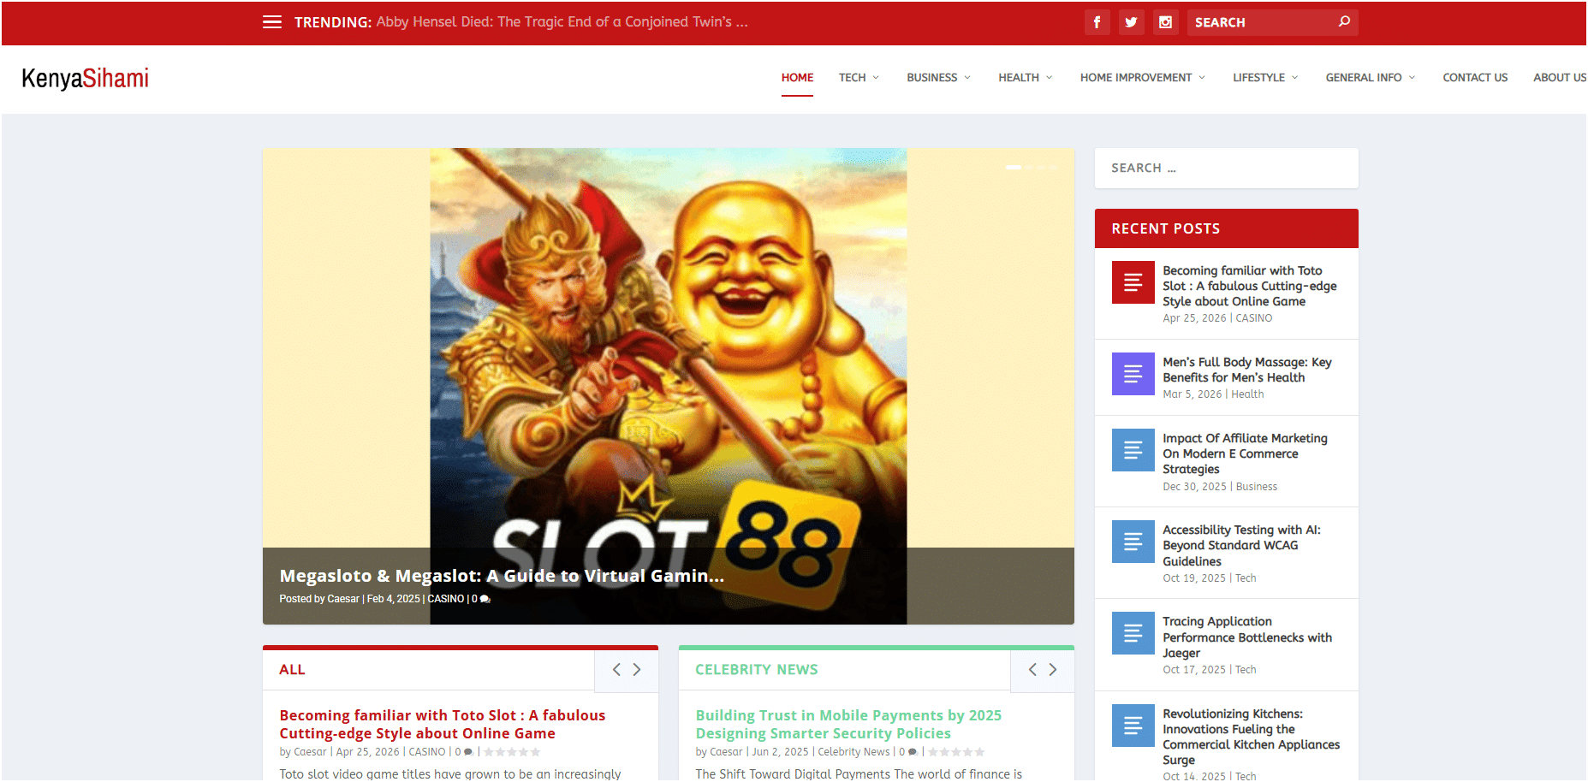Screen dimensions: 1588x782
Task: Select the Home menu item
Action: [797, 77]
